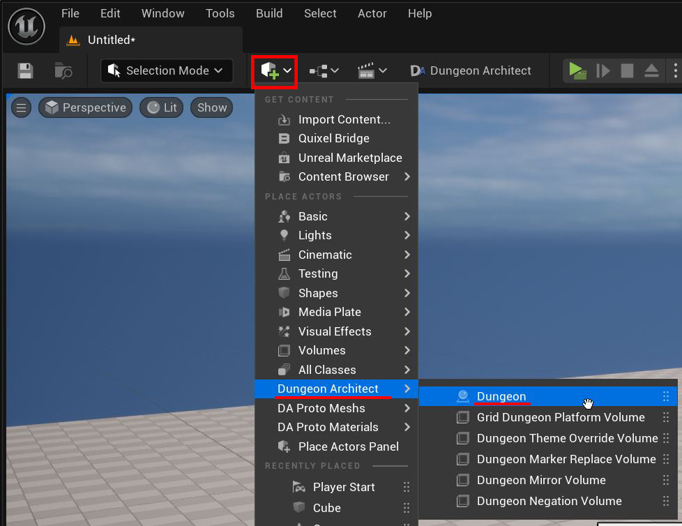Screen dimensions: 682x526
Task: Expand the Volumes submenu
Action: coord(336,350)
